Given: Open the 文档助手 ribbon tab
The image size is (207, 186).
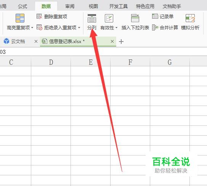Looking at the screenshot, I should [x=172, y=6].
